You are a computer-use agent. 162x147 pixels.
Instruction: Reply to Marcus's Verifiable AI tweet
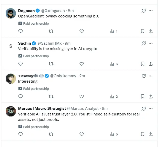[x=21, y=134]
